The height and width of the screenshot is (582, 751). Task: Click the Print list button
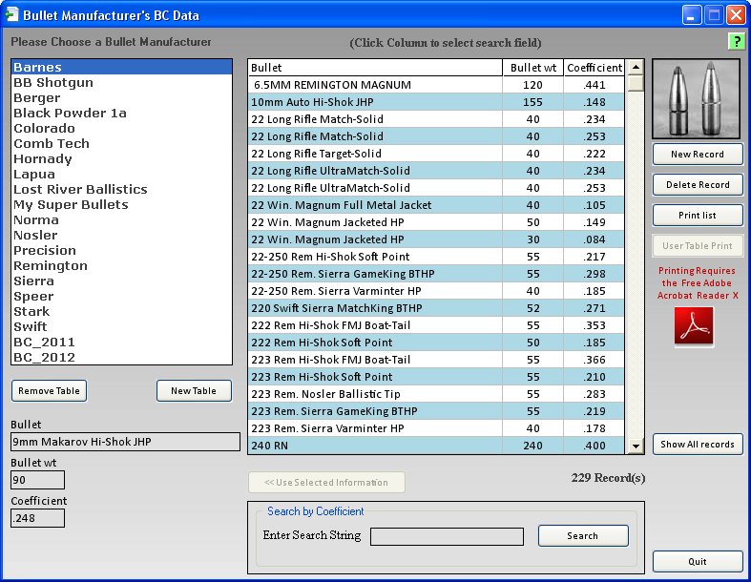coord(698,216)
